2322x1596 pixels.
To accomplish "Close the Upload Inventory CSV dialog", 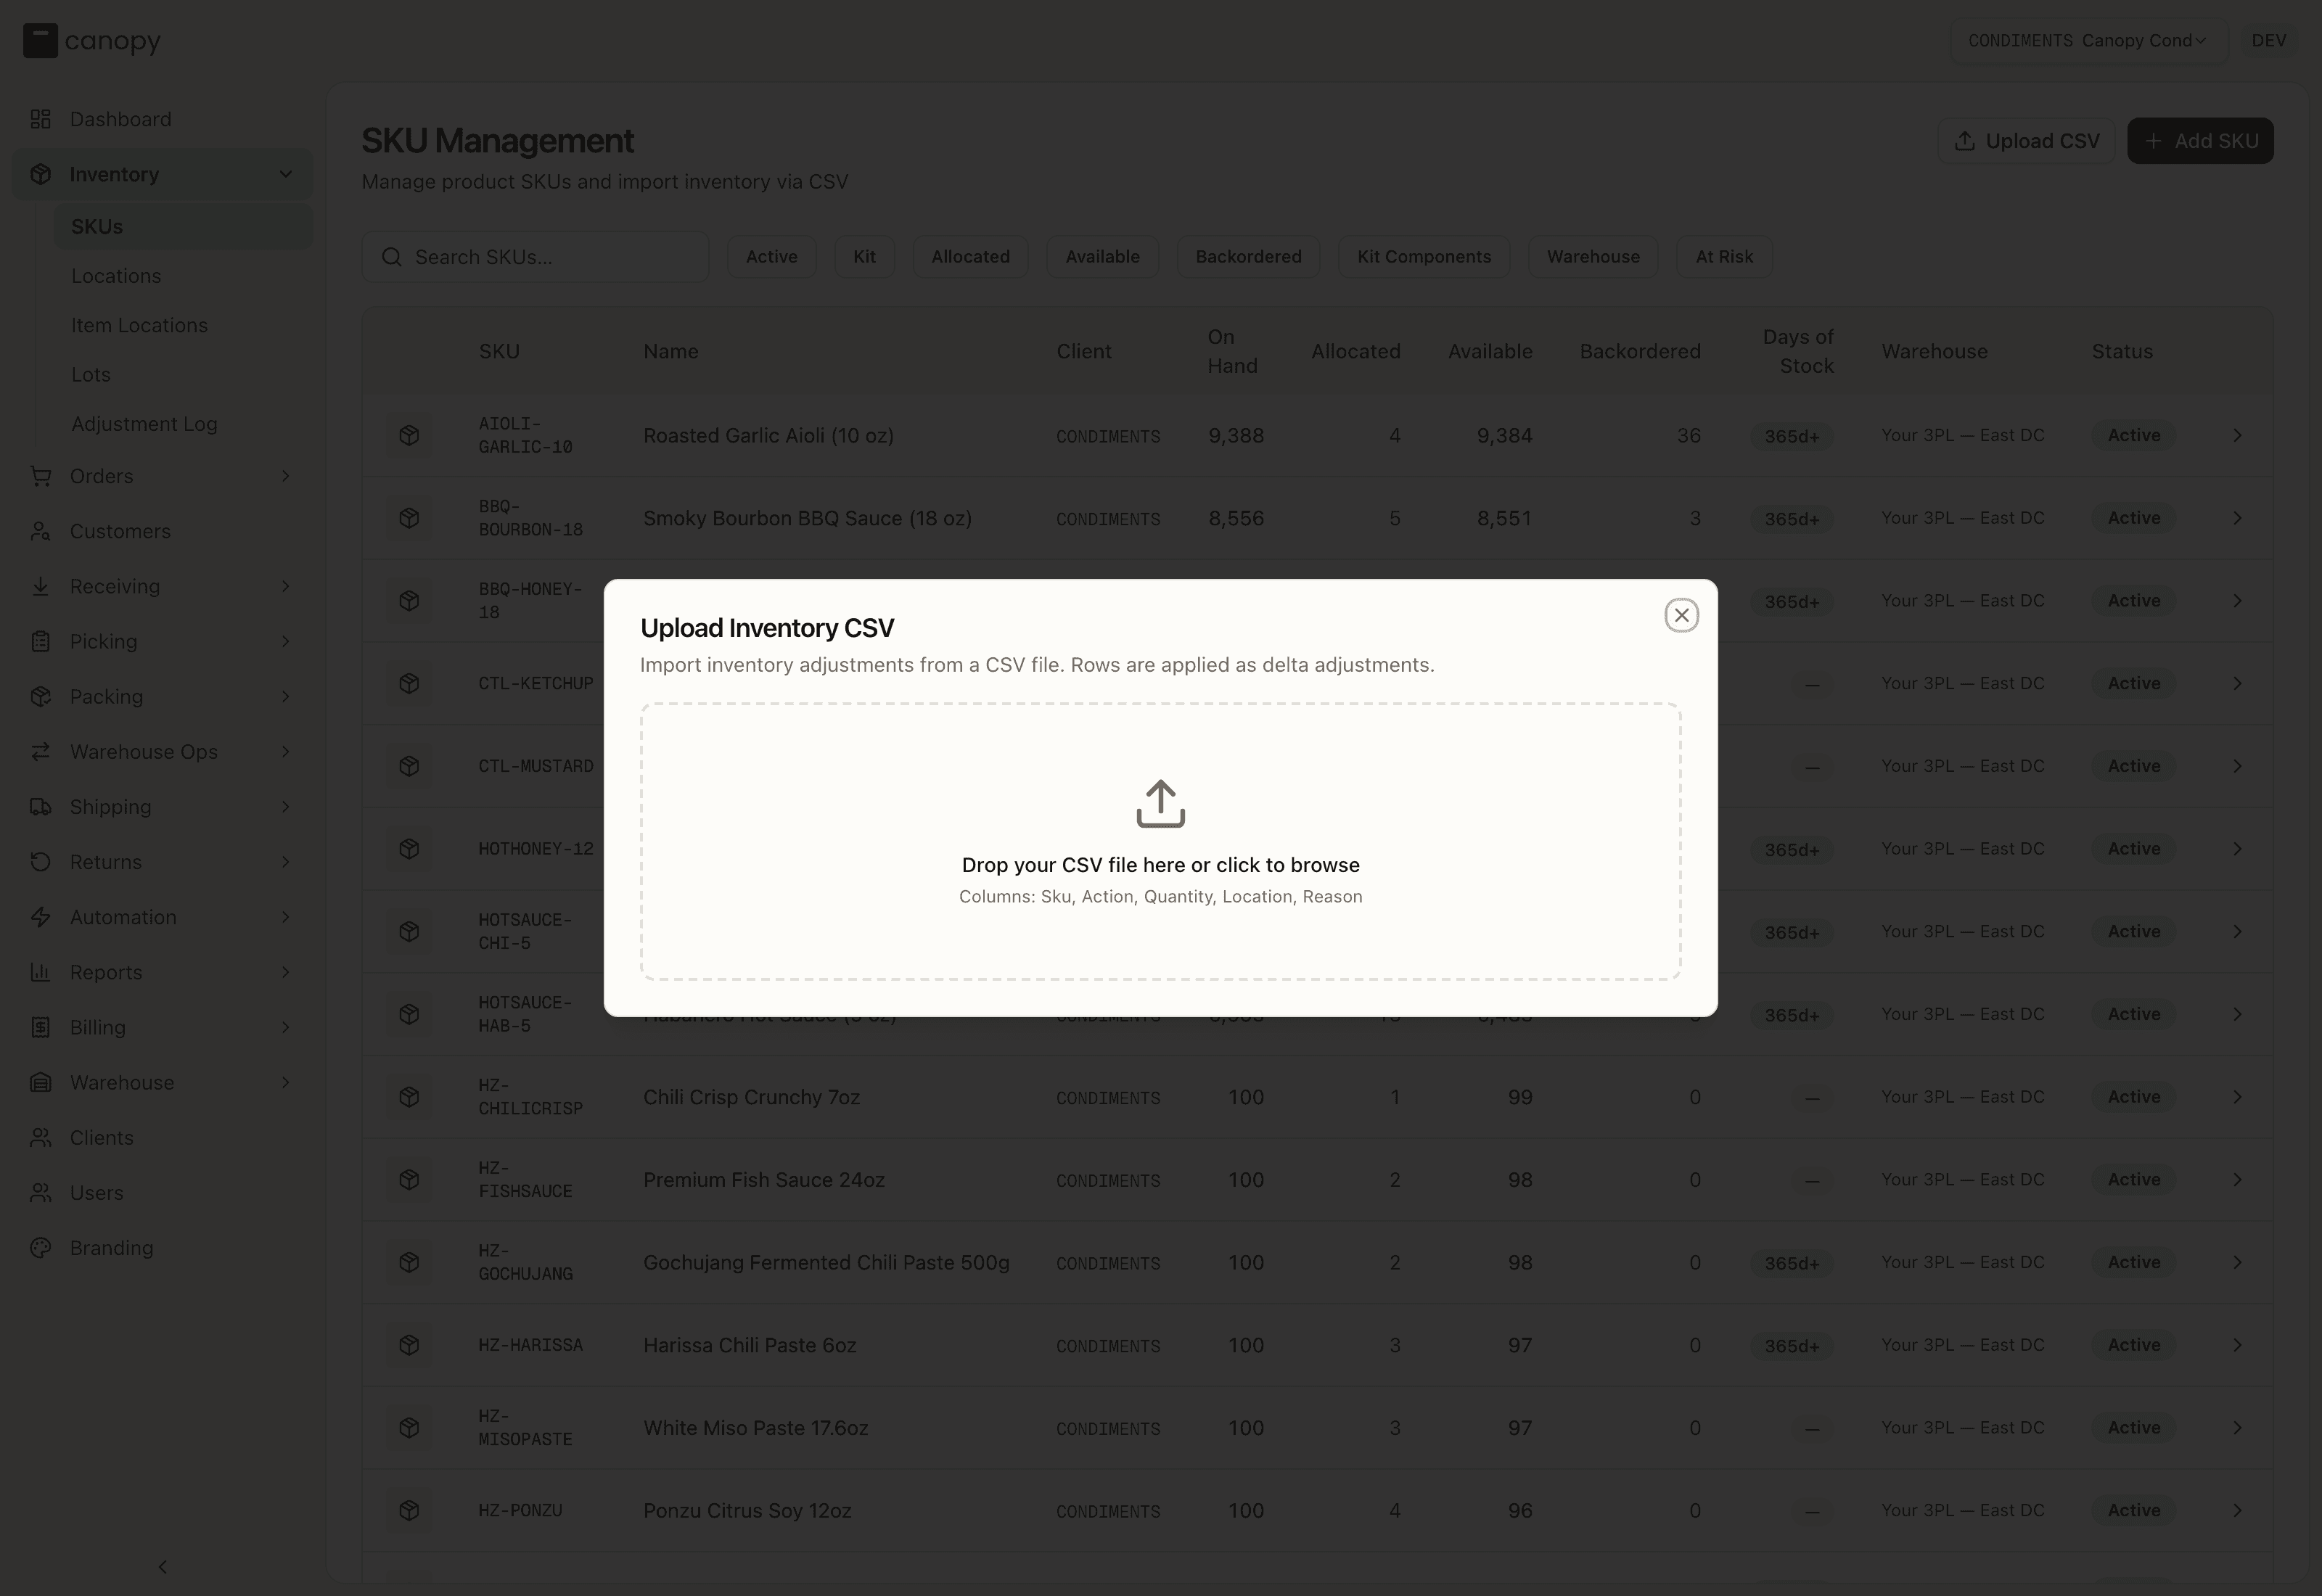I will tap(1681, 615).
